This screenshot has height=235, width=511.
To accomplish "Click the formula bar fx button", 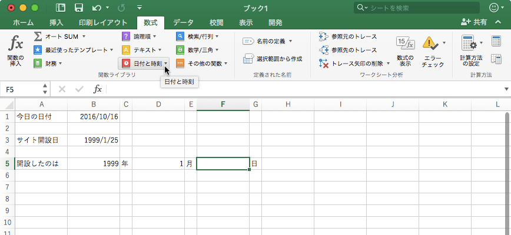I will click(x=98, y=89).
